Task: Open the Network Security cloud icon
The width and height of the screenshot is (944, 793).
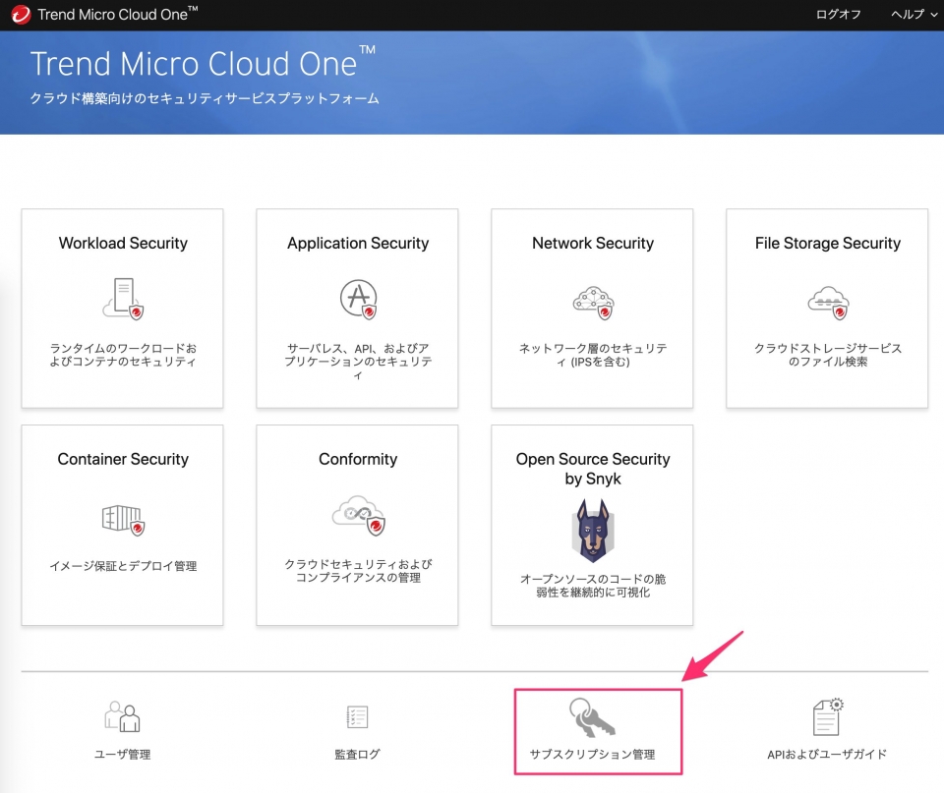Action: tap(592, 302)
